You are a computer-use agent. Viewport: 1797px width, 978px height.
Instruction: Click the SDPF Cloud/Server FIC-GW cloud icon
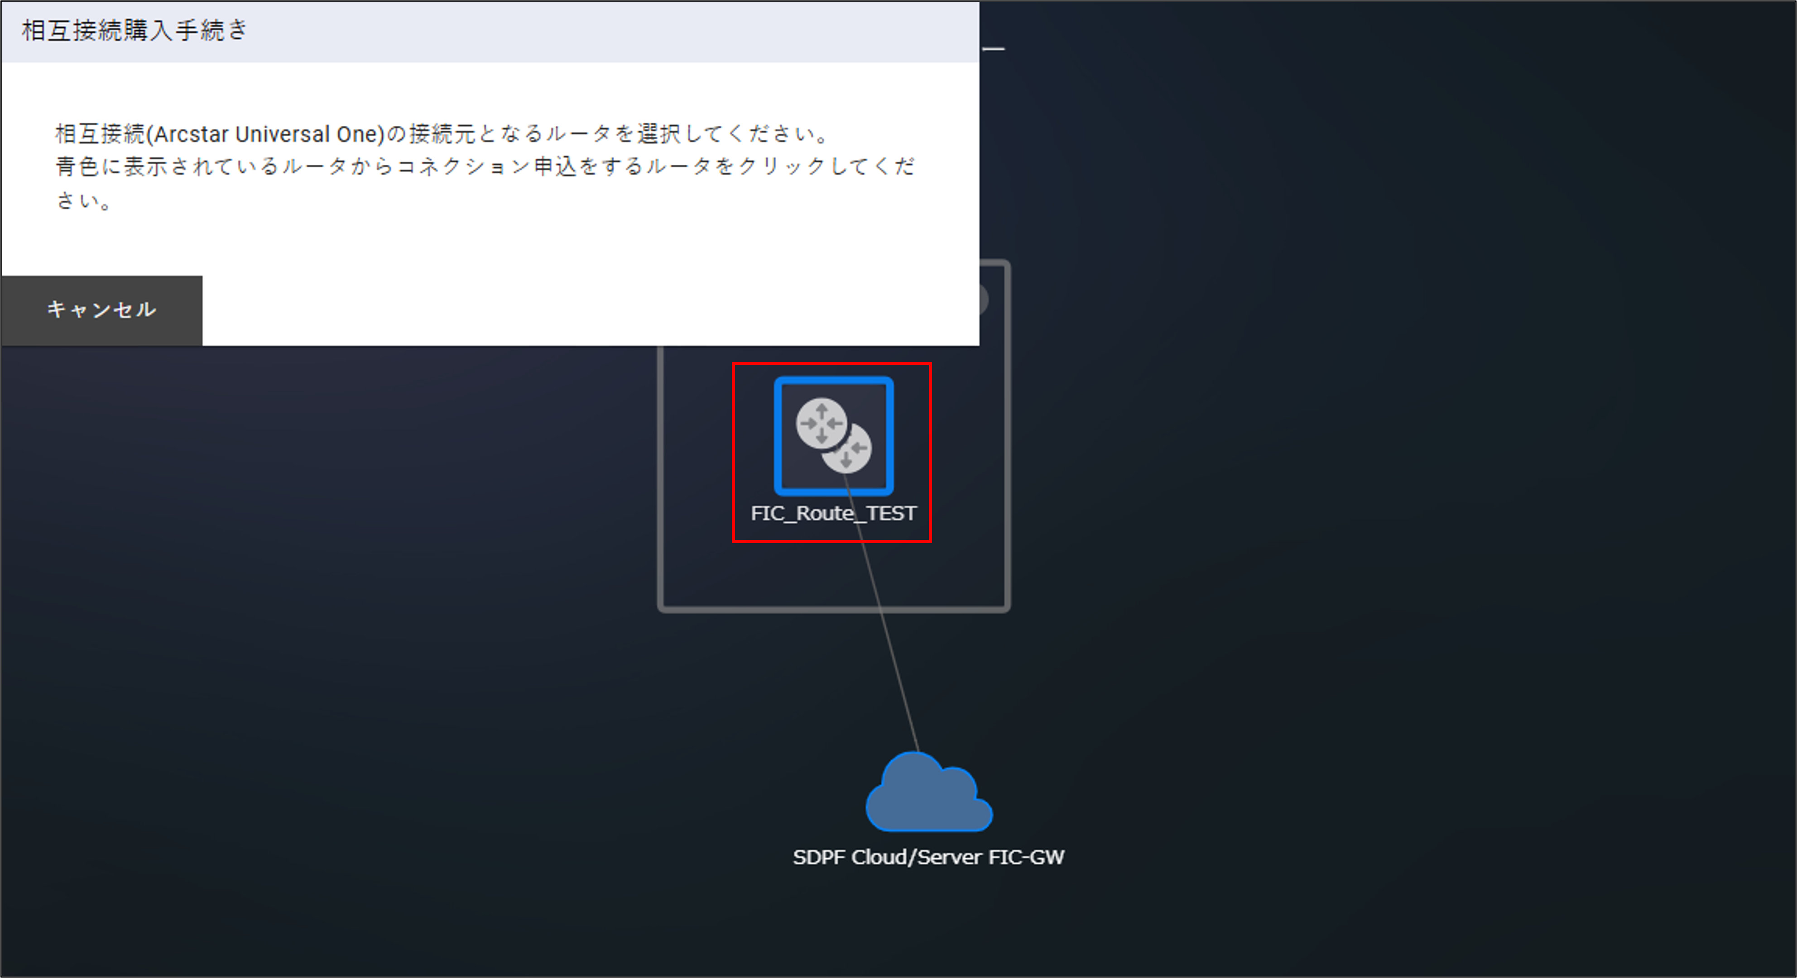[x=928, y=792]
